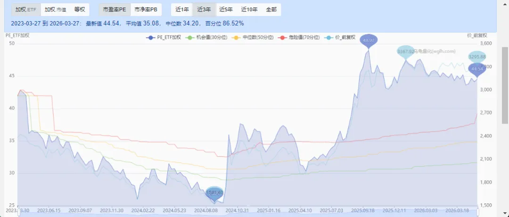Click the 3367.92 price peak marker
This screenshot has height=217, width=509.
(x=405, y=51)
